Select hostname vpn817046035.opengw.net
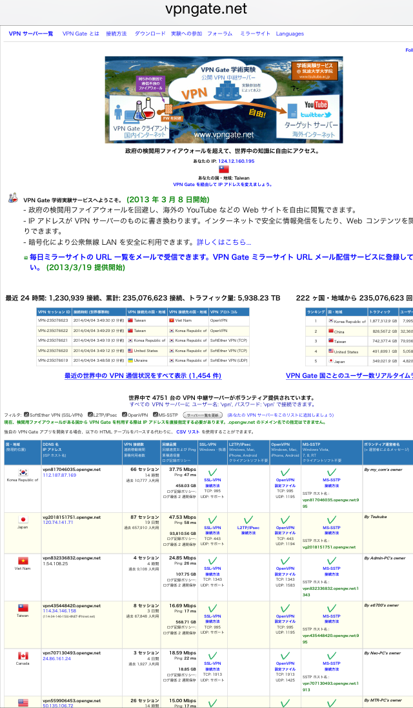This screenshot has height=708, width=413. [71, 470]
